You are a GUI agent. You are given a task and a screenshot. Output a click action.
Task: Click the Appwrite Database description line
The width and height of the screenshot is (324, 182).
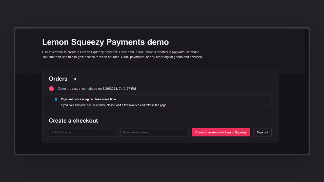(x=121, y=52)
